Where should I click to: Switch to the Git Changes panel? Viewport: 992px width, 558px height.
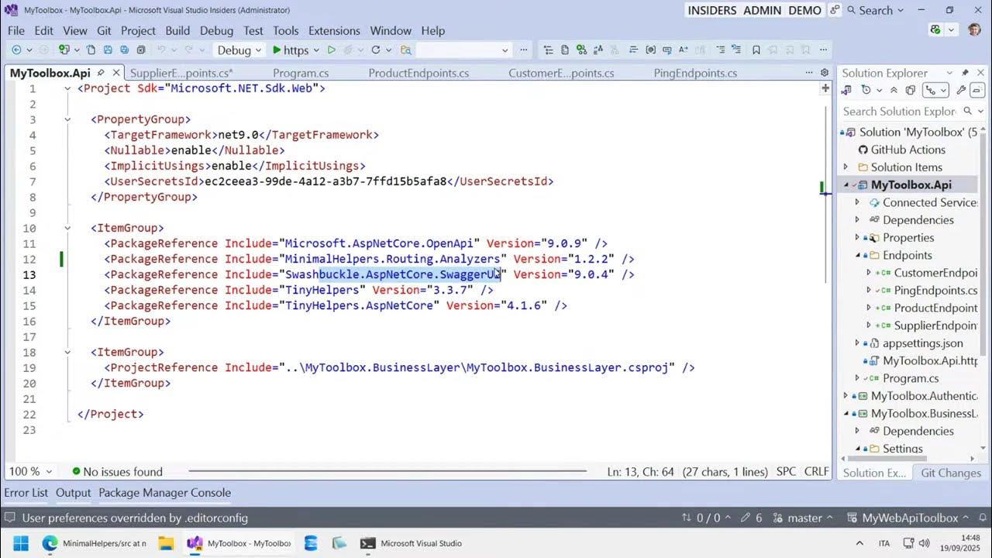[951, 473]
